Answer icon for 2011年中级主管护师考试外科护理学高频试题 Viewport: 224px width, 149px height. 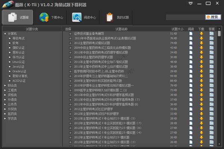(212, 95)
